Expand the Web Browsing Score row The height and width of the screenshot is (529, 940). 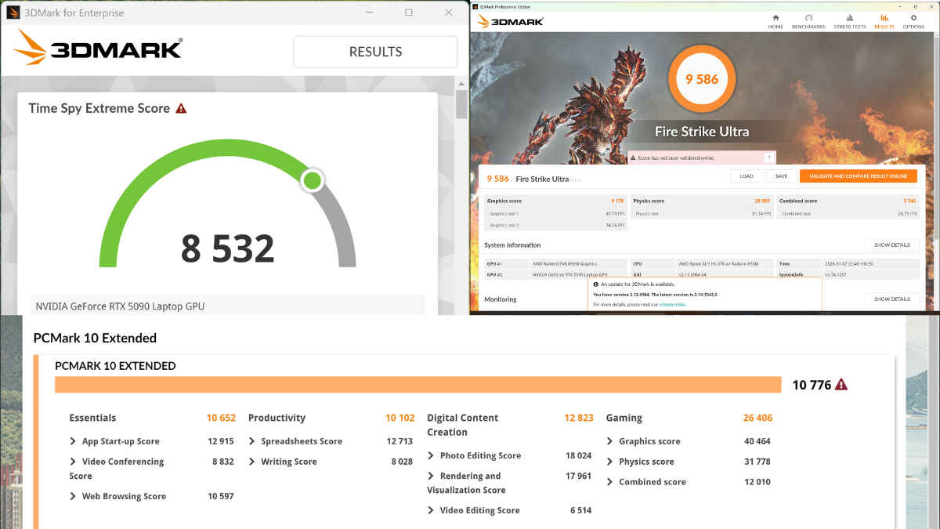click(x=74, y=496)
